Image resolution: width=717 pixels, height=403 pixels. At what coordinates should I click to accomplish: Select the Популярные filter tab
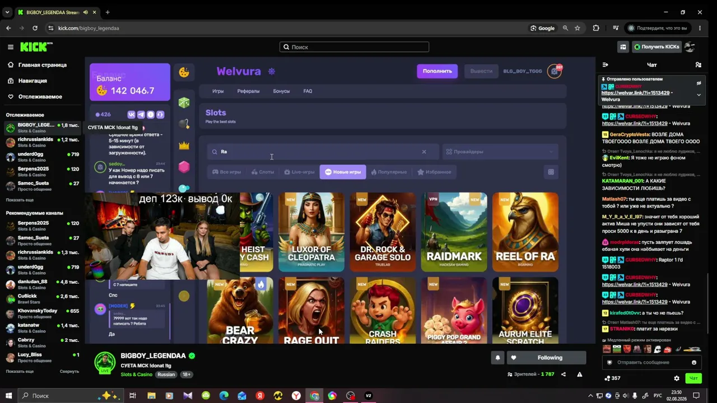pyautogui.click(x=389, y=172)
